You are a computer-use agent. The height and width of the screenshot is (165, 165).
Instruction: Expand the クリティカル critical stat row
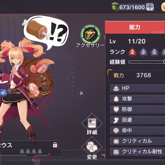click(137, 141)
